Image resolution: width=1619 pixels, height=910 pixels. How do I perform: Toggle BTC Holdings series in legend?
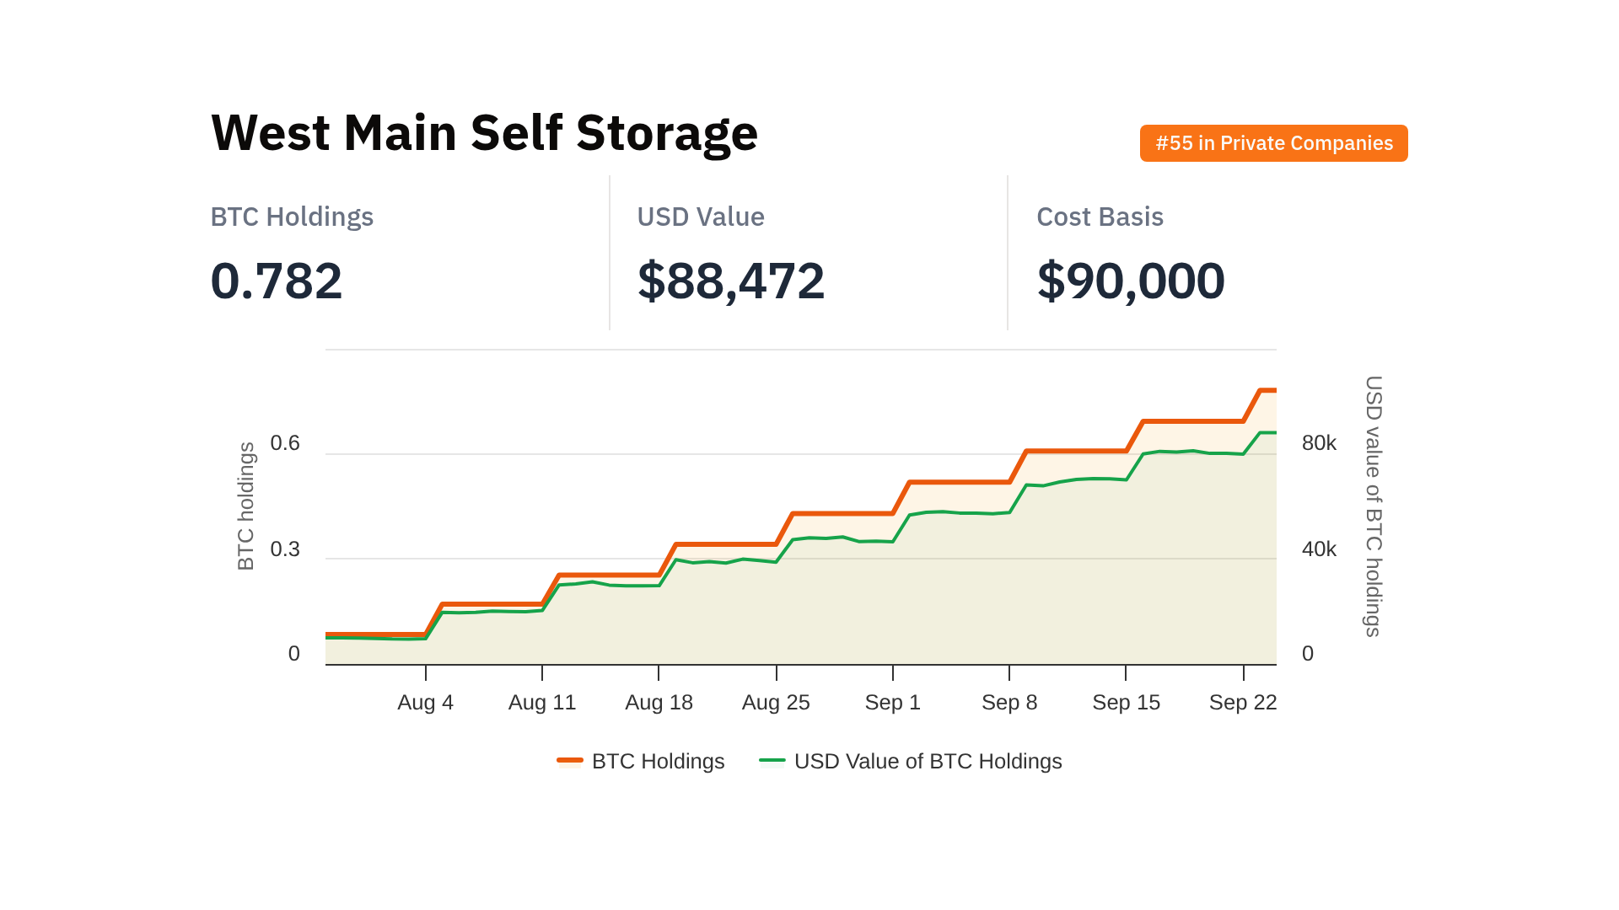point(658,761)
